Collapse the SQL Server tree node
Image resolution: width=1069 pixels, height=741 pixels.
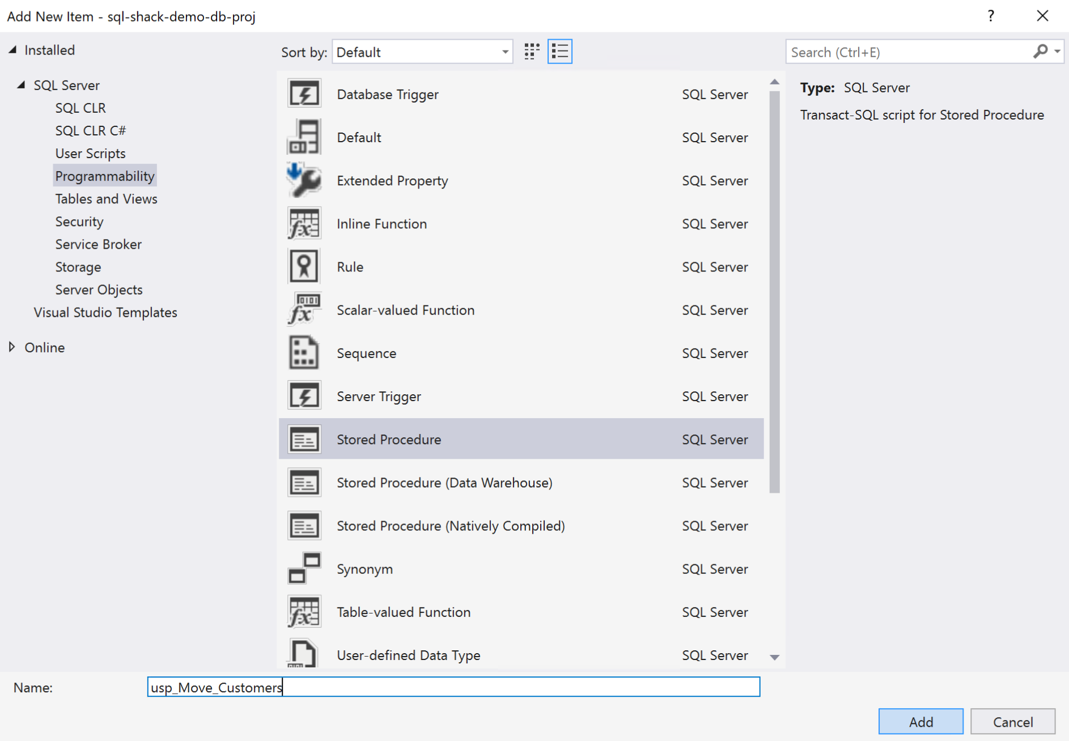pos(22,85)
